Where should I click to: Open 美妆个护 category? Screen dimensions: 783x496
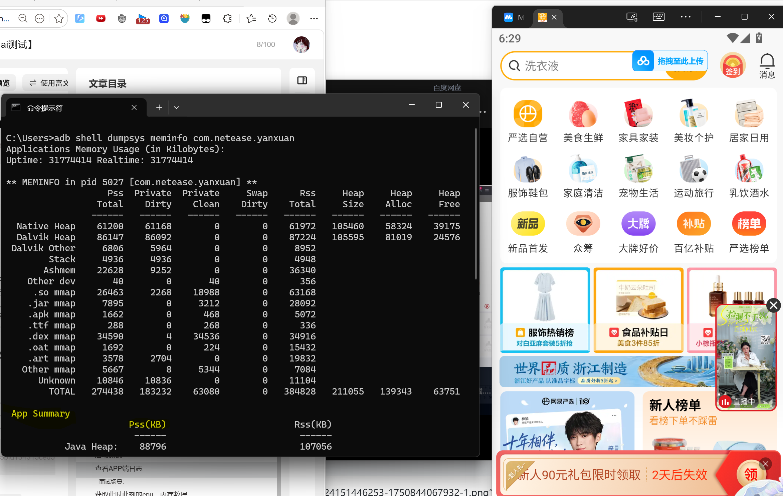(694, 121)
